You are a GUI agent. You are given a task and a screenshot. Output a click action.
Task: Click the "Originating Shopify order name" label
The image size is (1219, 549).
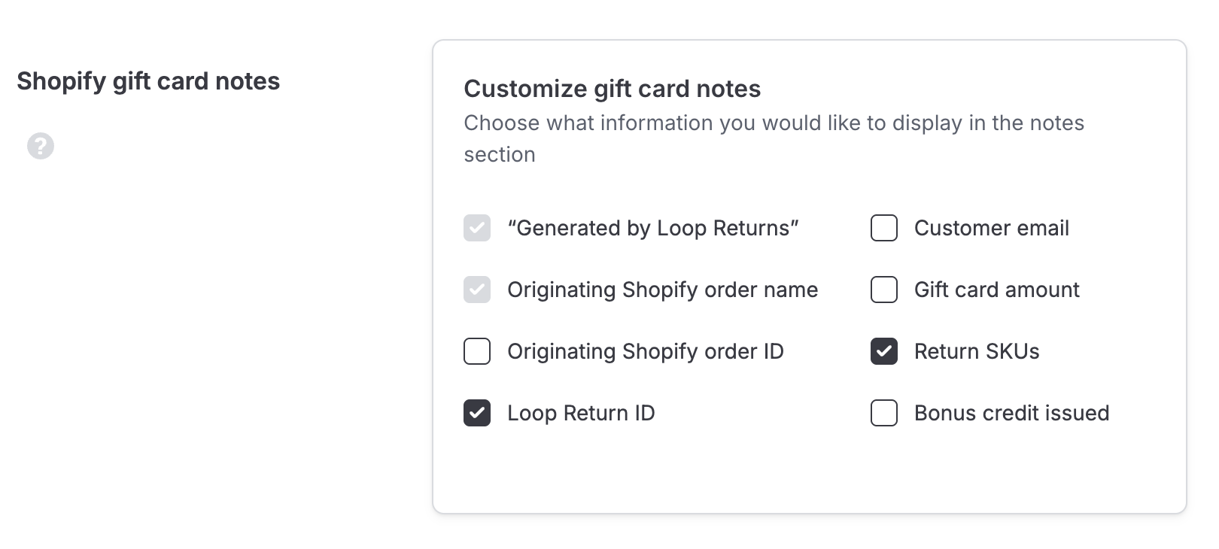[x=663, y=290]
